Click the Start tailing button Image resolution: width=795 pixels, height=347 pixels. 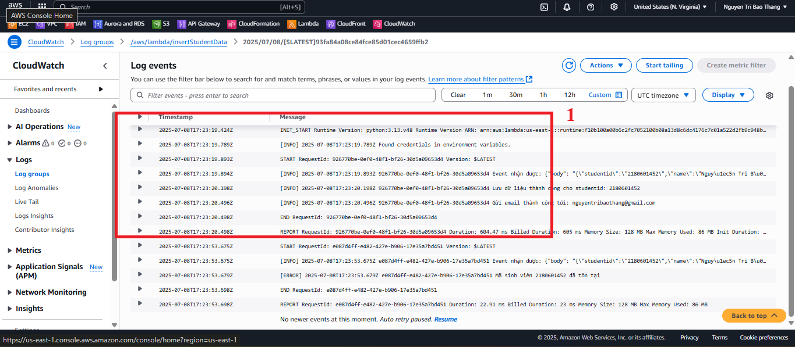664,65
